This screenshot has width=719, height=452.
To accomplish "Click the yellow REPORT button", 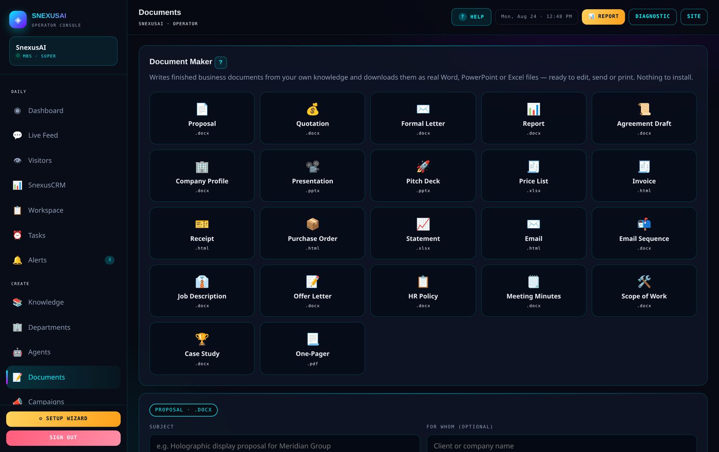I will pos(604,16).
